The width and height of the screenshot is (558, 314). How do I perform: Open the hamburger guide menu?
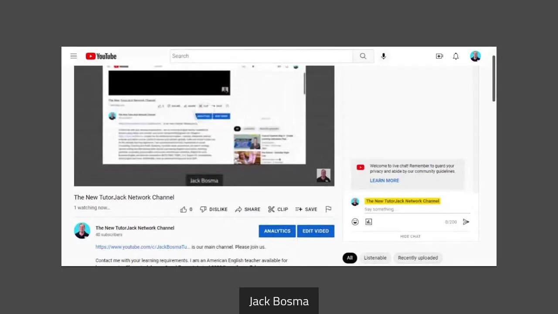coord(74,56)
